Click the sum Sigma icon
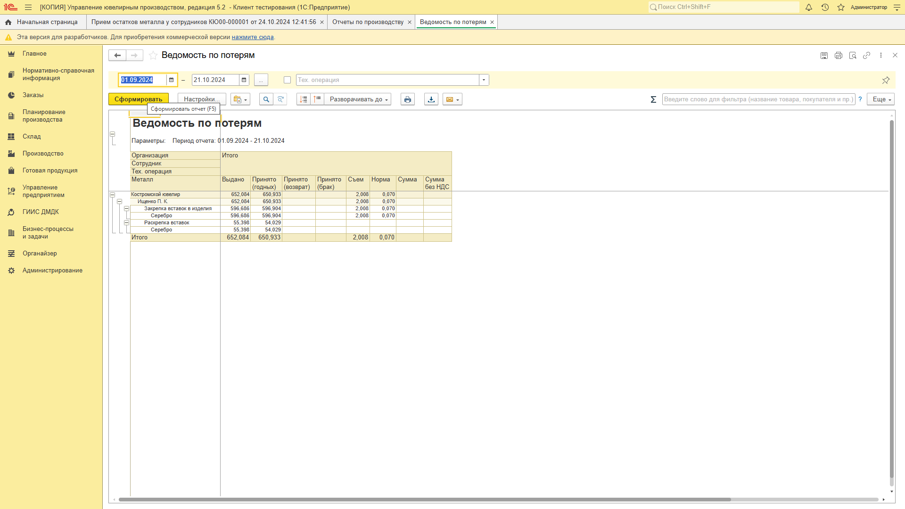 click(x=653, y=99)
